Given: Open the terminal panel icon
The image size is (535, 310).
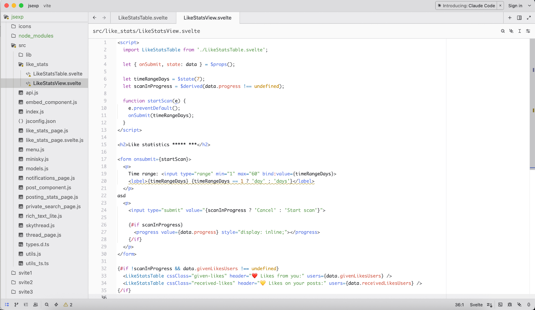Looking at the screenshot, I should [500, 305].
